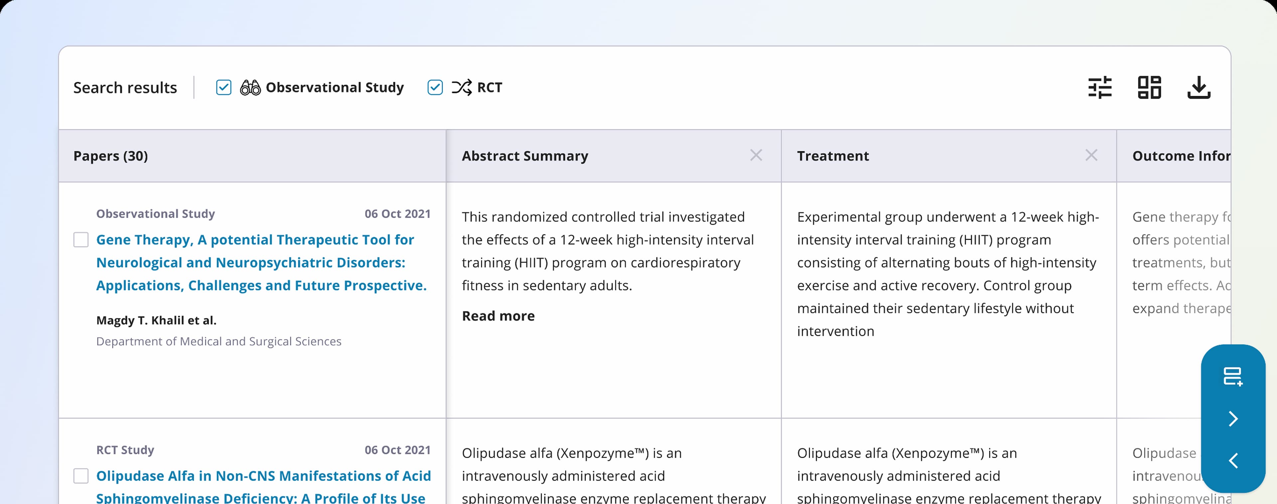The height and width of the screenshot is (504, 1277).
Task: Add a column using the floating panel icon
Action: point(1233,376)
